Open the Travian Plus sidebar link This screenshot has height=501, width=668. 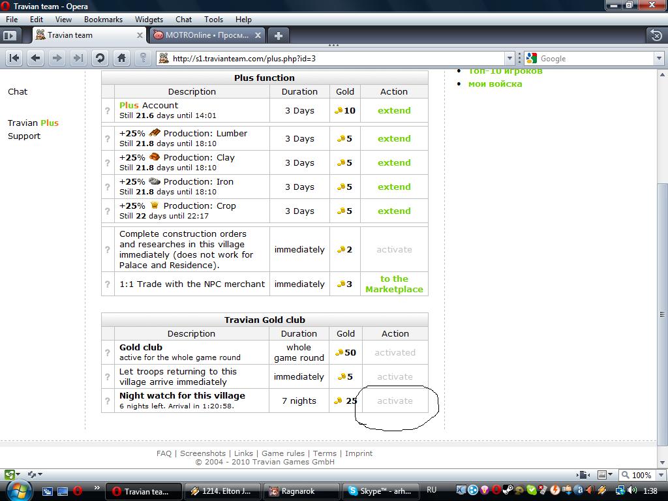pos(33,123)
